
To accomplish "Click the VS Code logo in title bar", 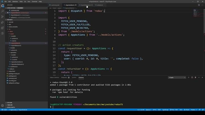I will point(2,2).
